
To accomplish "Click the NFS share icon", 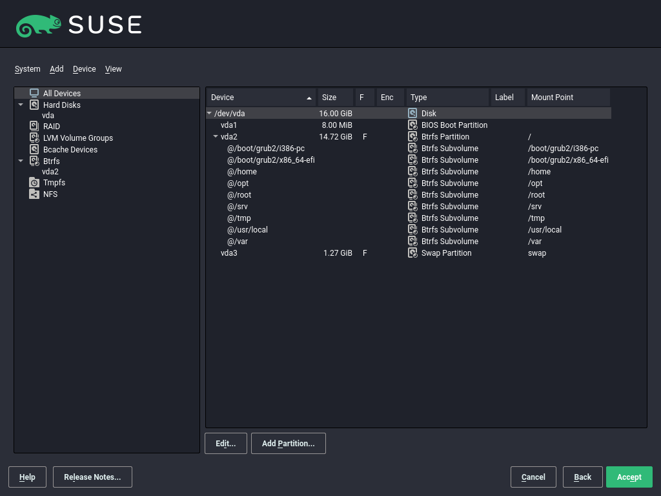I will 34,194.
